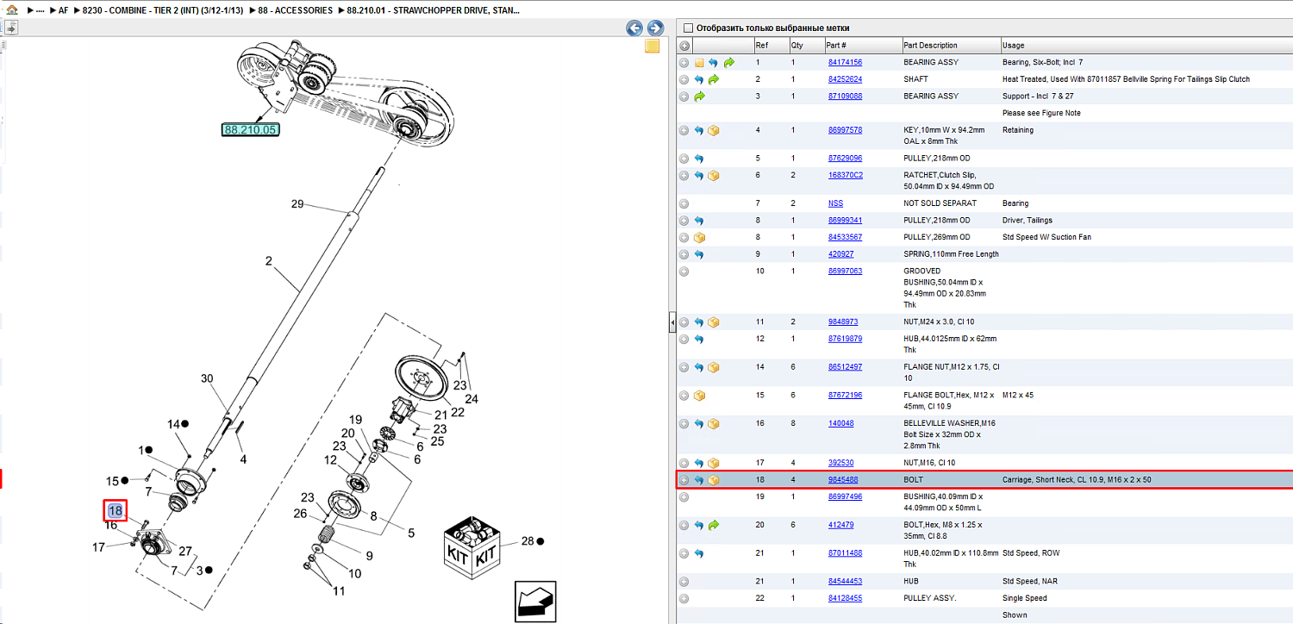Viewport: 1293px width, 624px height.
Task: Click package icon for BOLT part 9845488
Action: (x=714, y=480)
